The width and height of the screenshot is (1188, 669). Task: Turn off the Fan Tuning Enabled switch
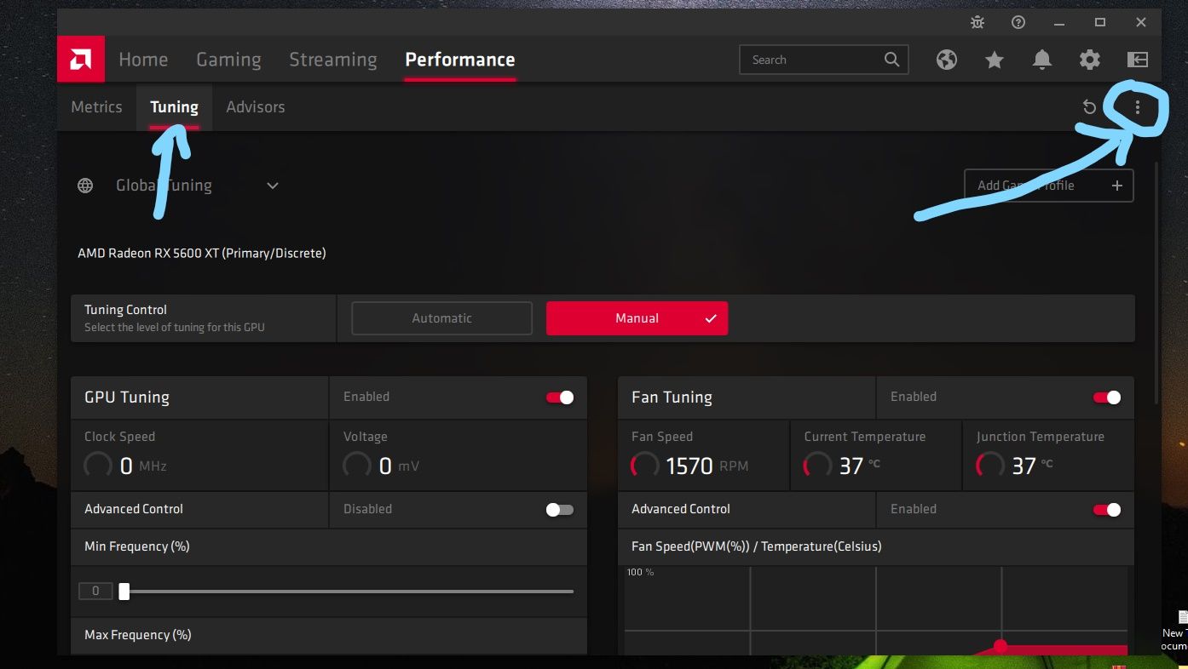1107,397
